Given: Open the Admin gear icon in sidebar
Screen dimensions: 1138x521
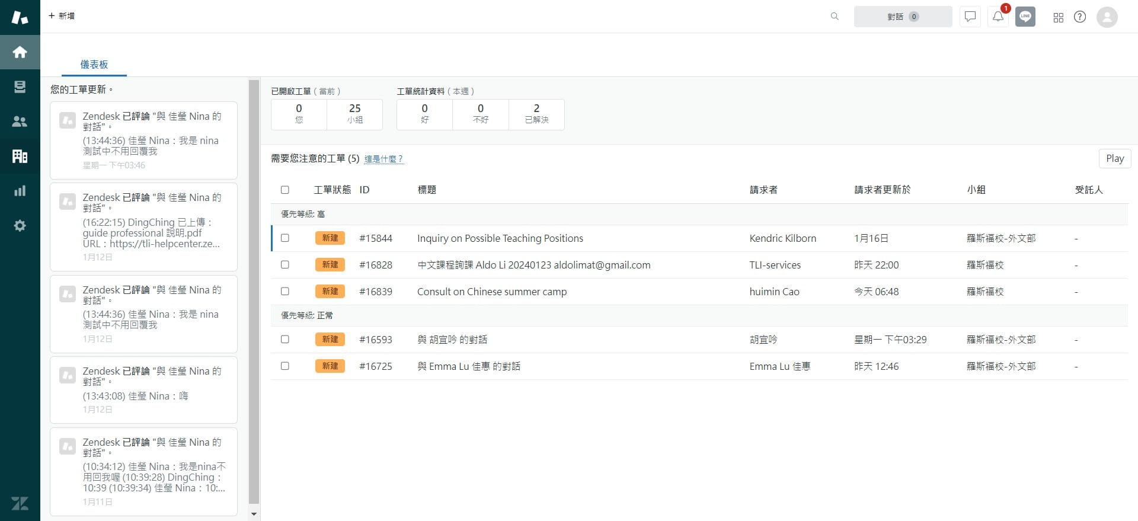Looking at the screenshot, I should (20, 225).
